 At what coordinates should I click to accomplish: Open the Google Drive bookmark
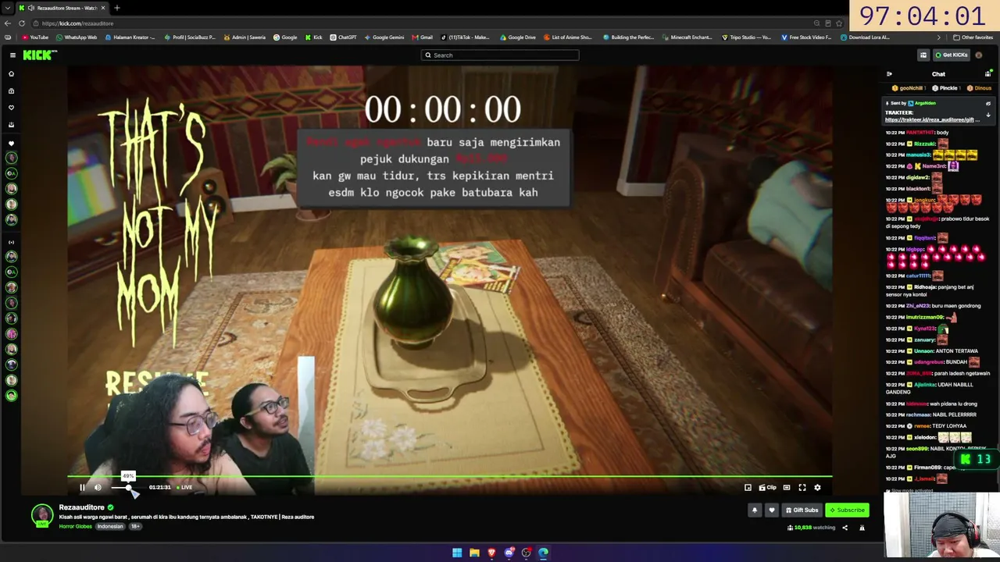click(518, 37)
